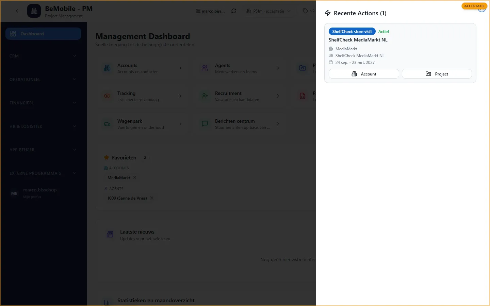
Task: Click the back chevron beside the BeMobile logo
Action: point(17,11)
